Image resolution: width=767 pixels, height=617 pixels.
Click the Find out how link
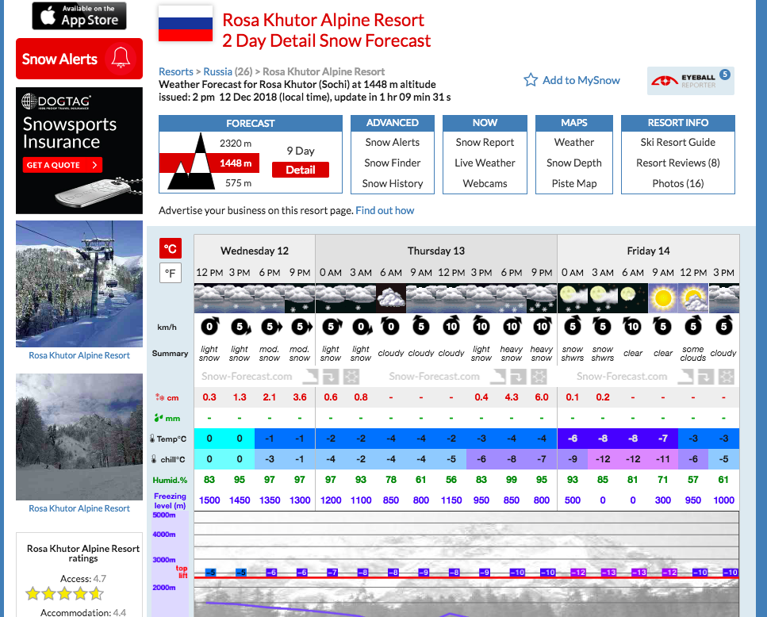[x=385, y=210]
